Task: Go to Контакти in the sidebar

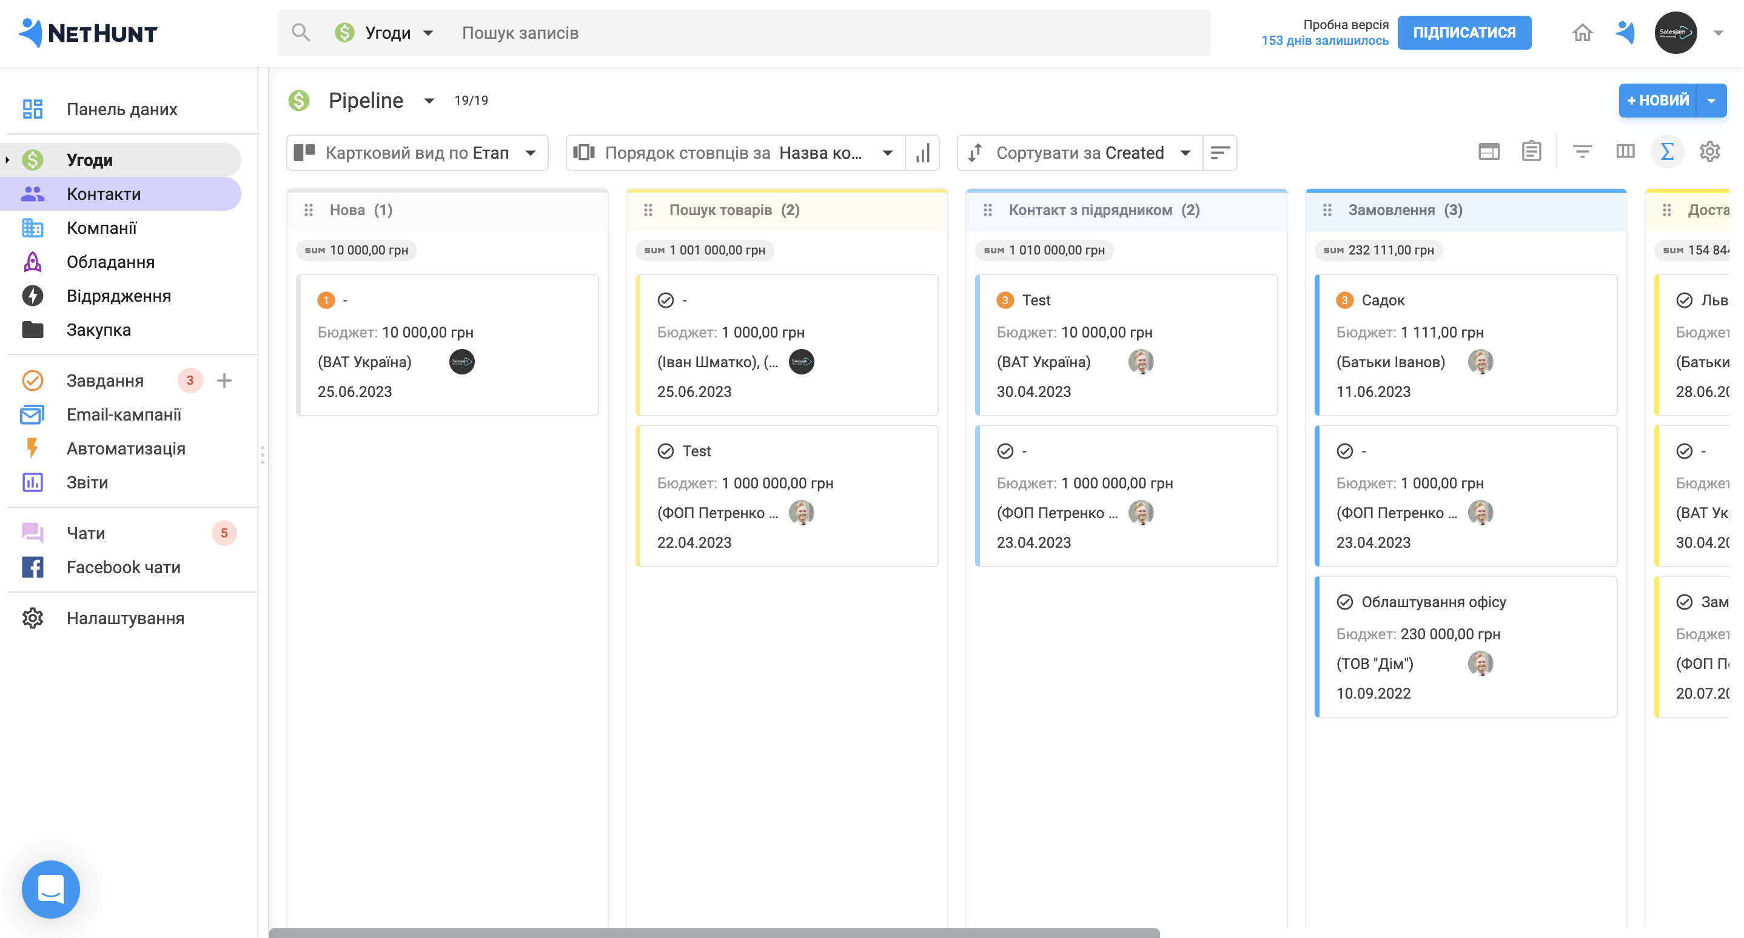Action: pos(121,194)
